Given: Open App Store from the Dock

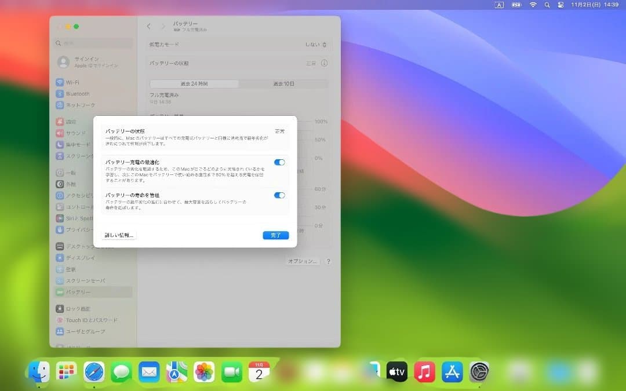Looking at the screenshot, I should point(452,372).
